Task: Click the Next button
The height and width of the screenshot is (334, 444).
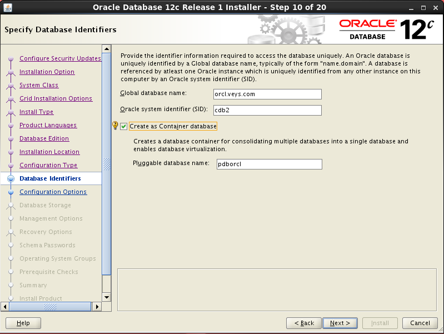Action: [x=340, y=323]
